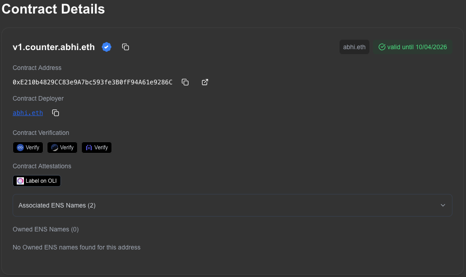Open contract address in external explorer
Image resolution: width=466 pixels, height=277 pixels.
pyautogui.click(x=205, y=82)
